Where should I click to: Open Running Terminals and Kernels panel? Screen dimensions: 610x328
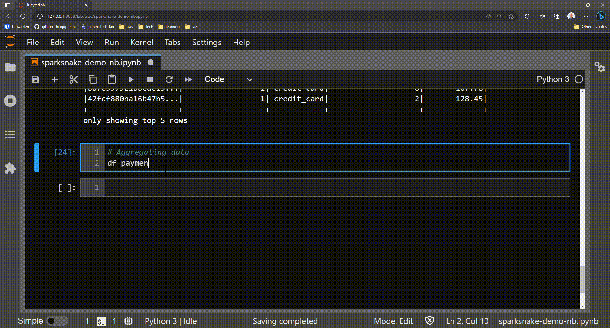tap(10, 101)
